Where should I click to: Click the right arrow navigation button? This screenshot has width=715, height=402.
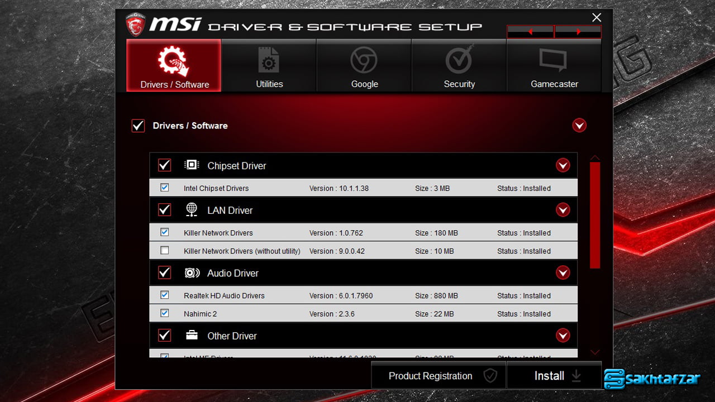pos(578,32)
